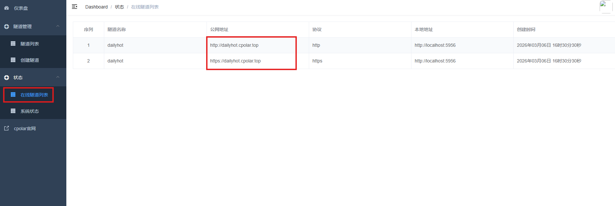The image size is (615, 206).
Task: Click the grid icon beside 系统状态
Action: (13, 111)
